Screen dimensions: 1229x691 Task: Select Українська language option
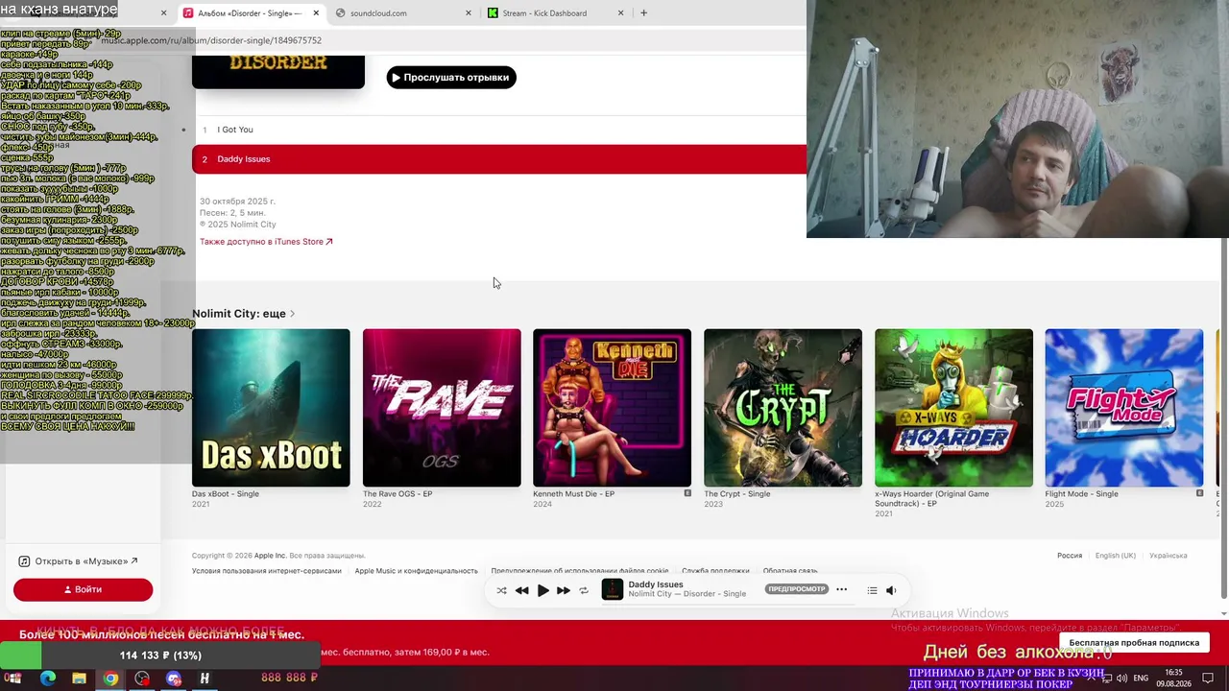pos(1168,556)
